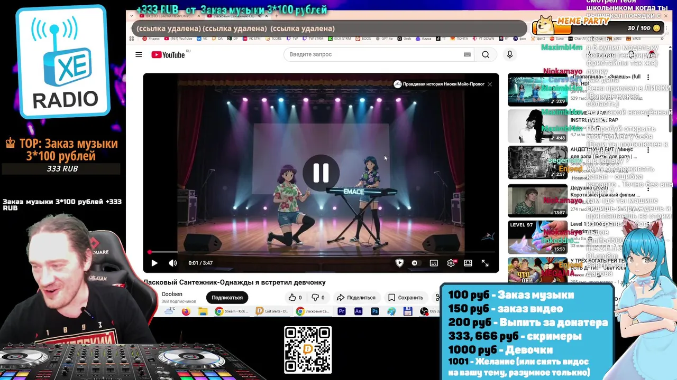The height and width of the screenshot is (380, 677).
Task: Click the large pause overlay in the video
Action: (x=321, y=173)
